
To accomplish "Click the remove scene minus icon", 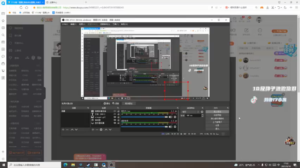I will point(67,130).
